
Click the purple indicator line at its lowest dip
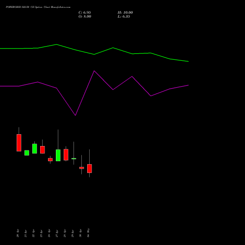(75, 115)
